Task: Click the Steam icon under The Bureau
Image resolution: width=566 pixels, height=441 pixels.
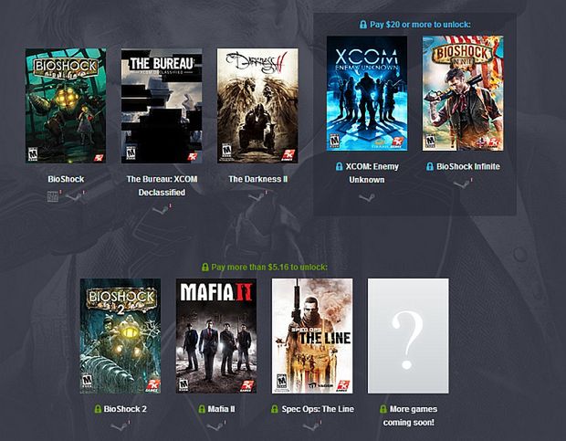Action: [x=161, y=210]
